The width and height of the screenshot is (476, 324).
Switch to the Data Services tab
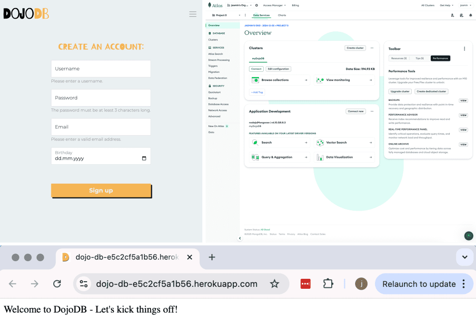[x=261, y=15]
